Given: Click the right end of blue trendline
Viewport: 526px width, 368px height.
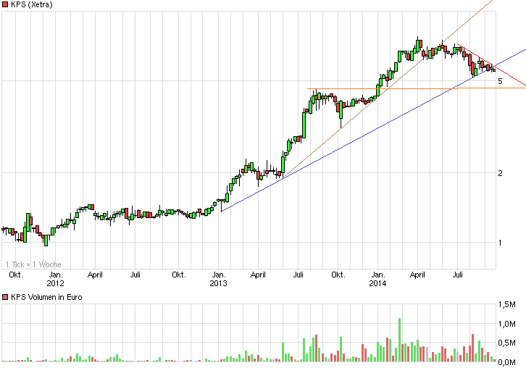Looking at the screenshot, I should pyautogui.click(x=523, y=50).
